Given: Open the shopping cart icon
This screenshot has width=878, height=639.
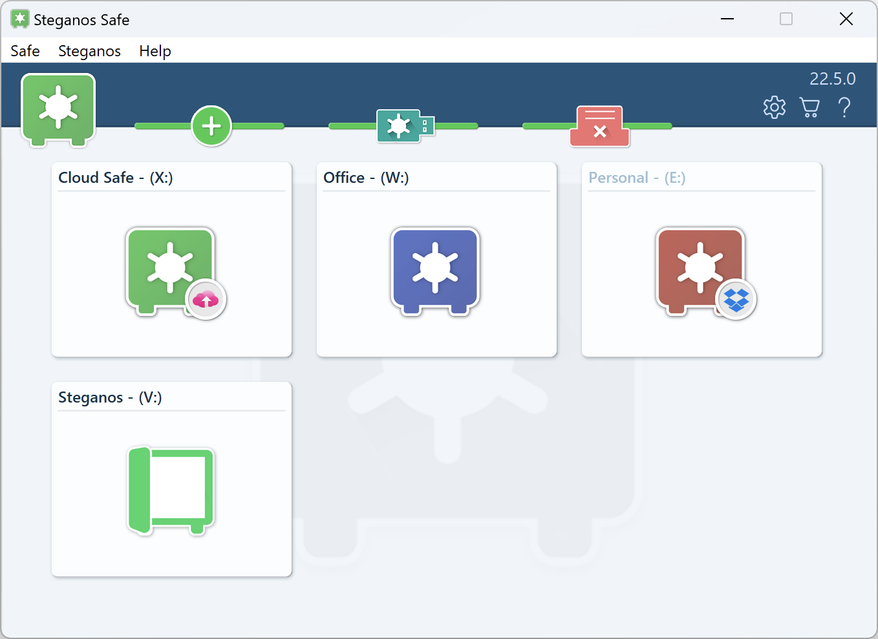Looking at the screenshot, I should tap(809, 107).
